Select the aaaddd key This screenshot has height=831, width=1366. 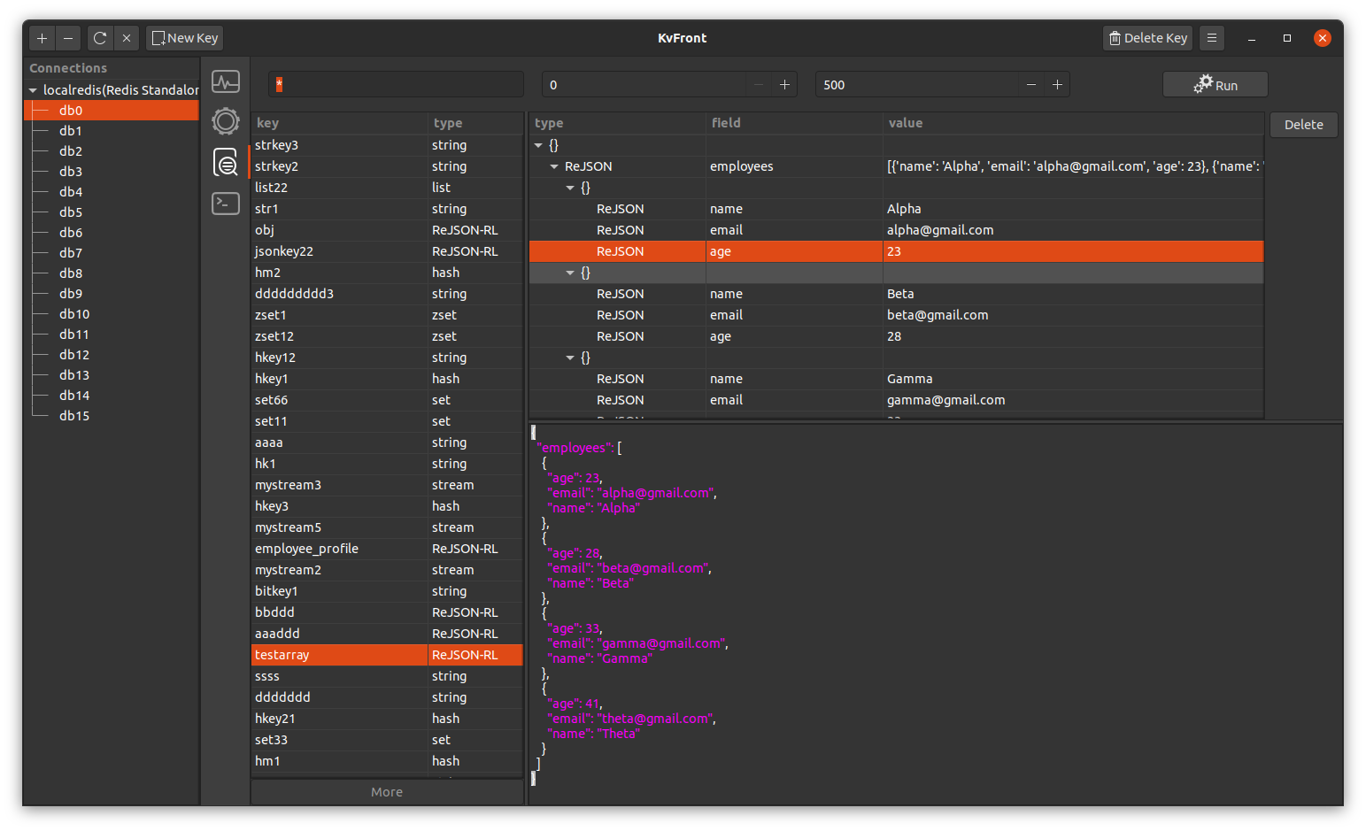pos(387,634)
